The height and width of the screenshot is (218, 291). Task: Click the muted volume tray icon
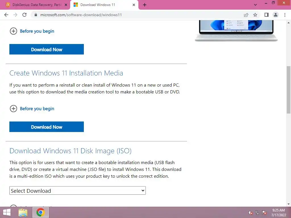tap(251, 213)
